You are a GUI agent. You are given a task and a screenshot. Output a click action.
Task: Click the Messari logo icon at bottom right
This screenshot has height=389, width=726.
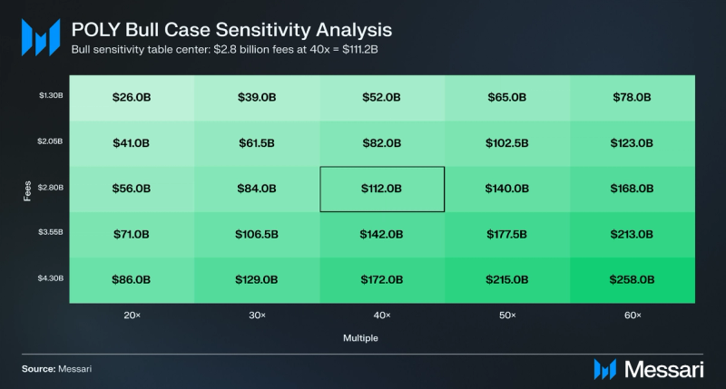tap(604, 369)
